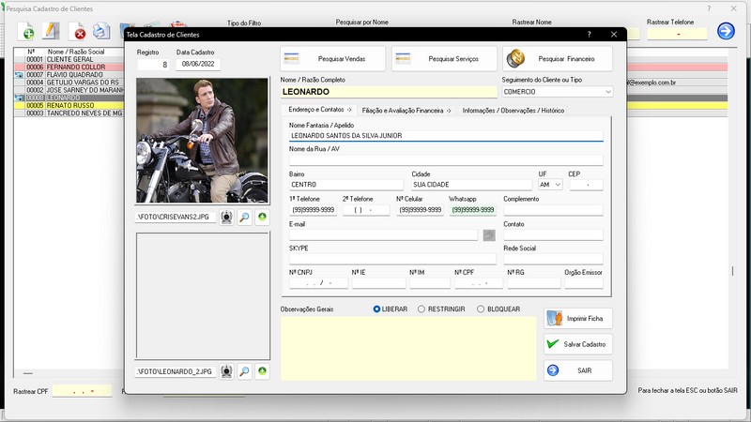This screenshot has height=422, width=751.
Task: Click green icon beside LEONARDO_2.JPG path
Action: pos(262,371)
